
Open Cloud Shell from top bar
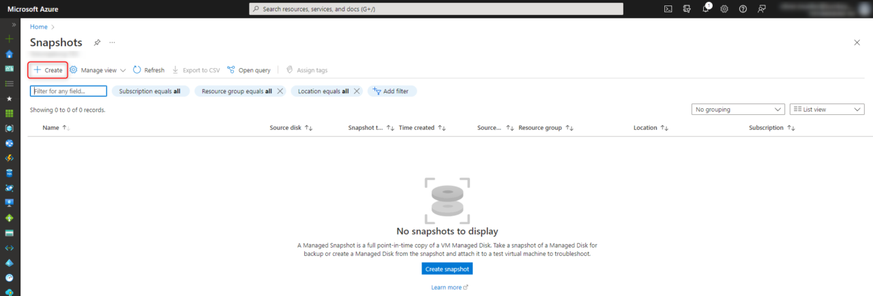(x=668, y=9)
